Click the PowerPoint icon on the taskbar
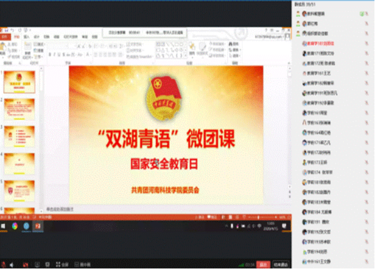 pyautogui.click(x=37, y=226)
